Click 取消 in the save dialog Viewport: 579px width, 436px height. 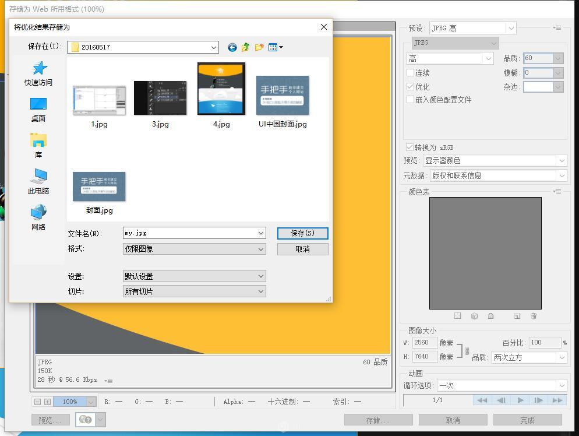[x=302, y=249]
